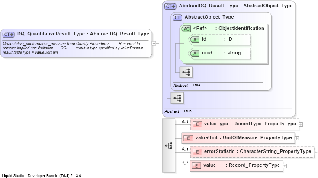Click the 1..* cardinality of value
Viewport: 318px width, 178px height.
[x=185, y=163]
